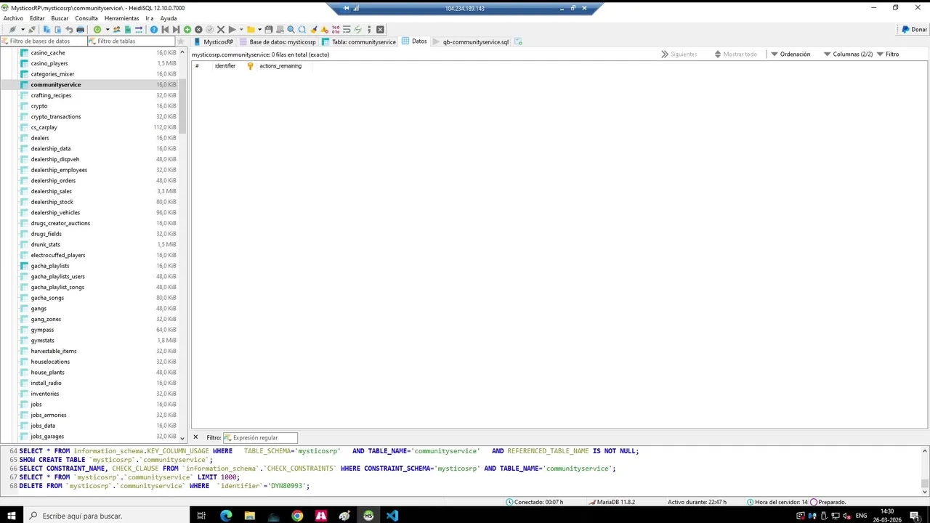Switch to the qb-communityservice.sql query tab

(471, 41)
